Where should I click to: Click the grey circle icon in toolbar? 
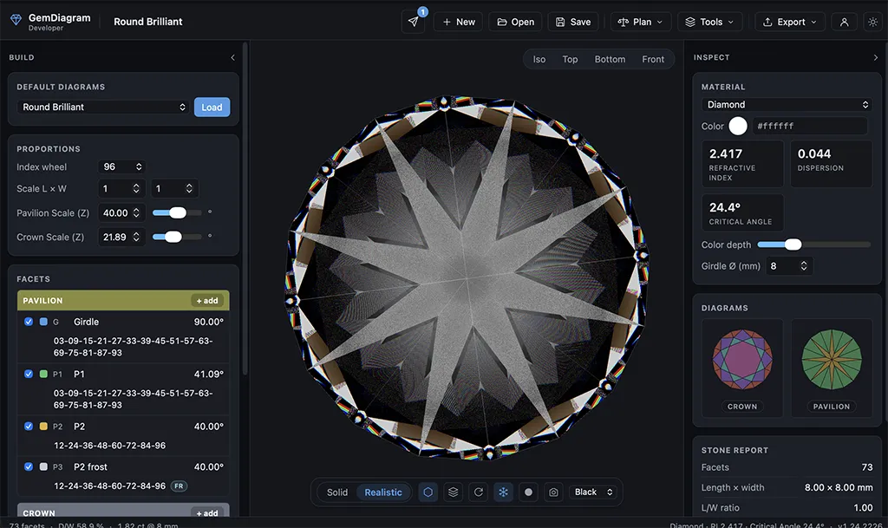point(528,492)
